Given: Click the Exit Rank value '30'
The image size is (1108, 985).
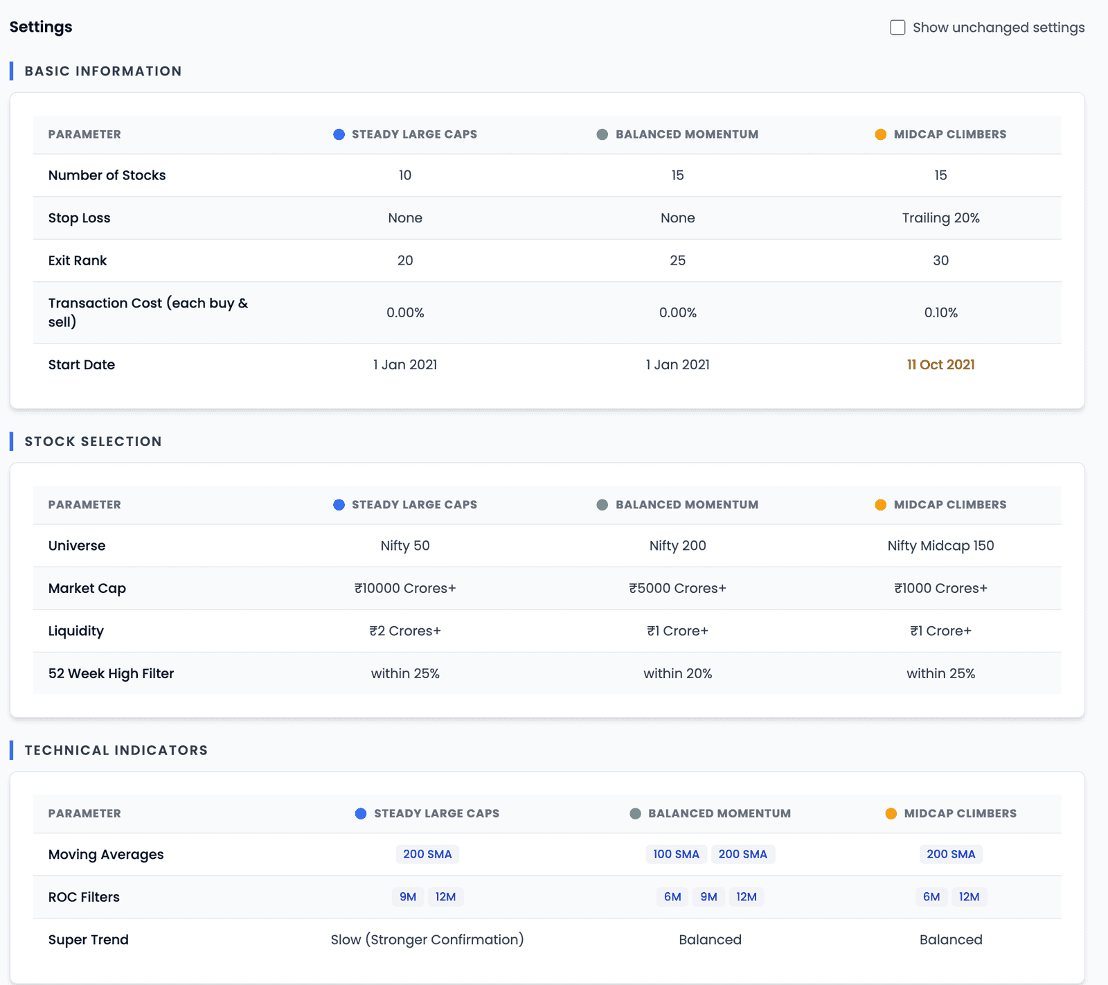Looking at the screenshot, I should pos(940,261).
